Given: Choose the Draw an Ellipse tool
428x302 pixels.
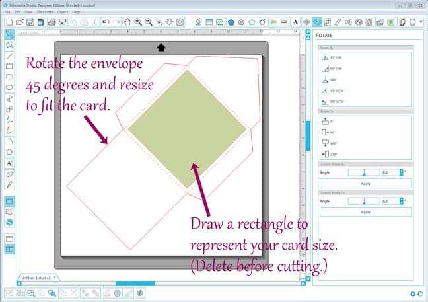Looking at the screenshot, I should coord(9,87).
